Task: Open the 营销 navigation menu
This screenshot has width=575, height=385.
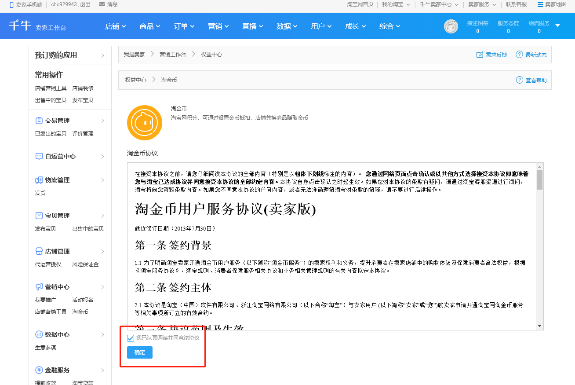Action: pos(218,26)
